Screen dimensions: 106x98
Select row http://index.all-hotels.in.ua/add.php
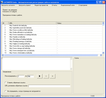52,32
